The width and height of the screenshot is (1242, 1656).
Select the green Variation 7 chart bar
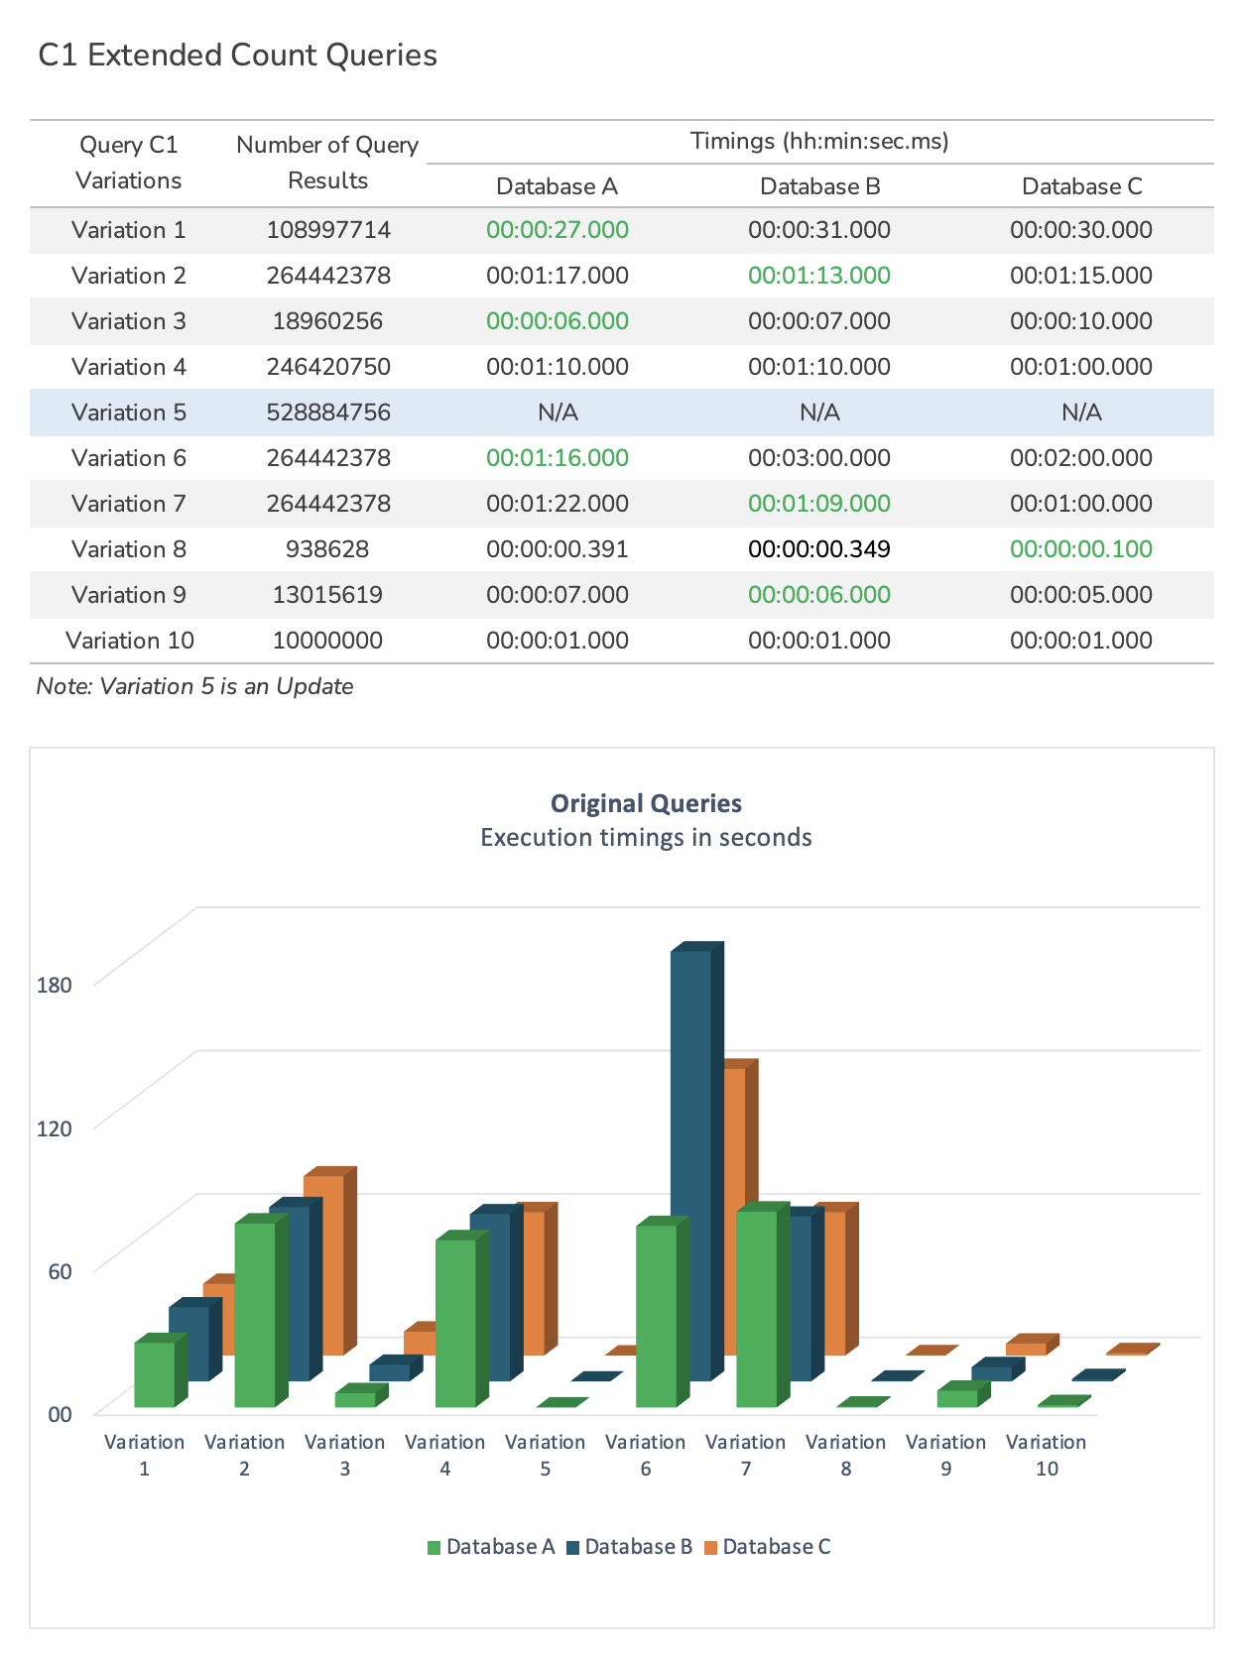pyautogui.click(x=756, y=1309)
